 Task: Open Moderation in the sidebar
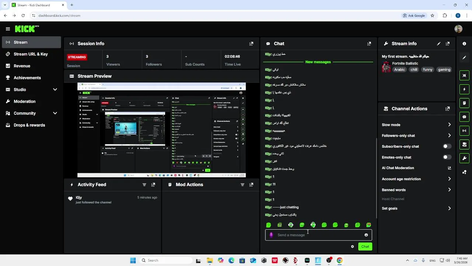point(31,101)
